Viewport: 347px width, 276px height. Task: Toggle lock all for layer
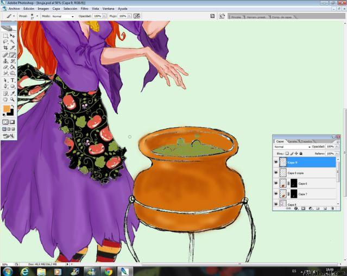pos(301,153)
